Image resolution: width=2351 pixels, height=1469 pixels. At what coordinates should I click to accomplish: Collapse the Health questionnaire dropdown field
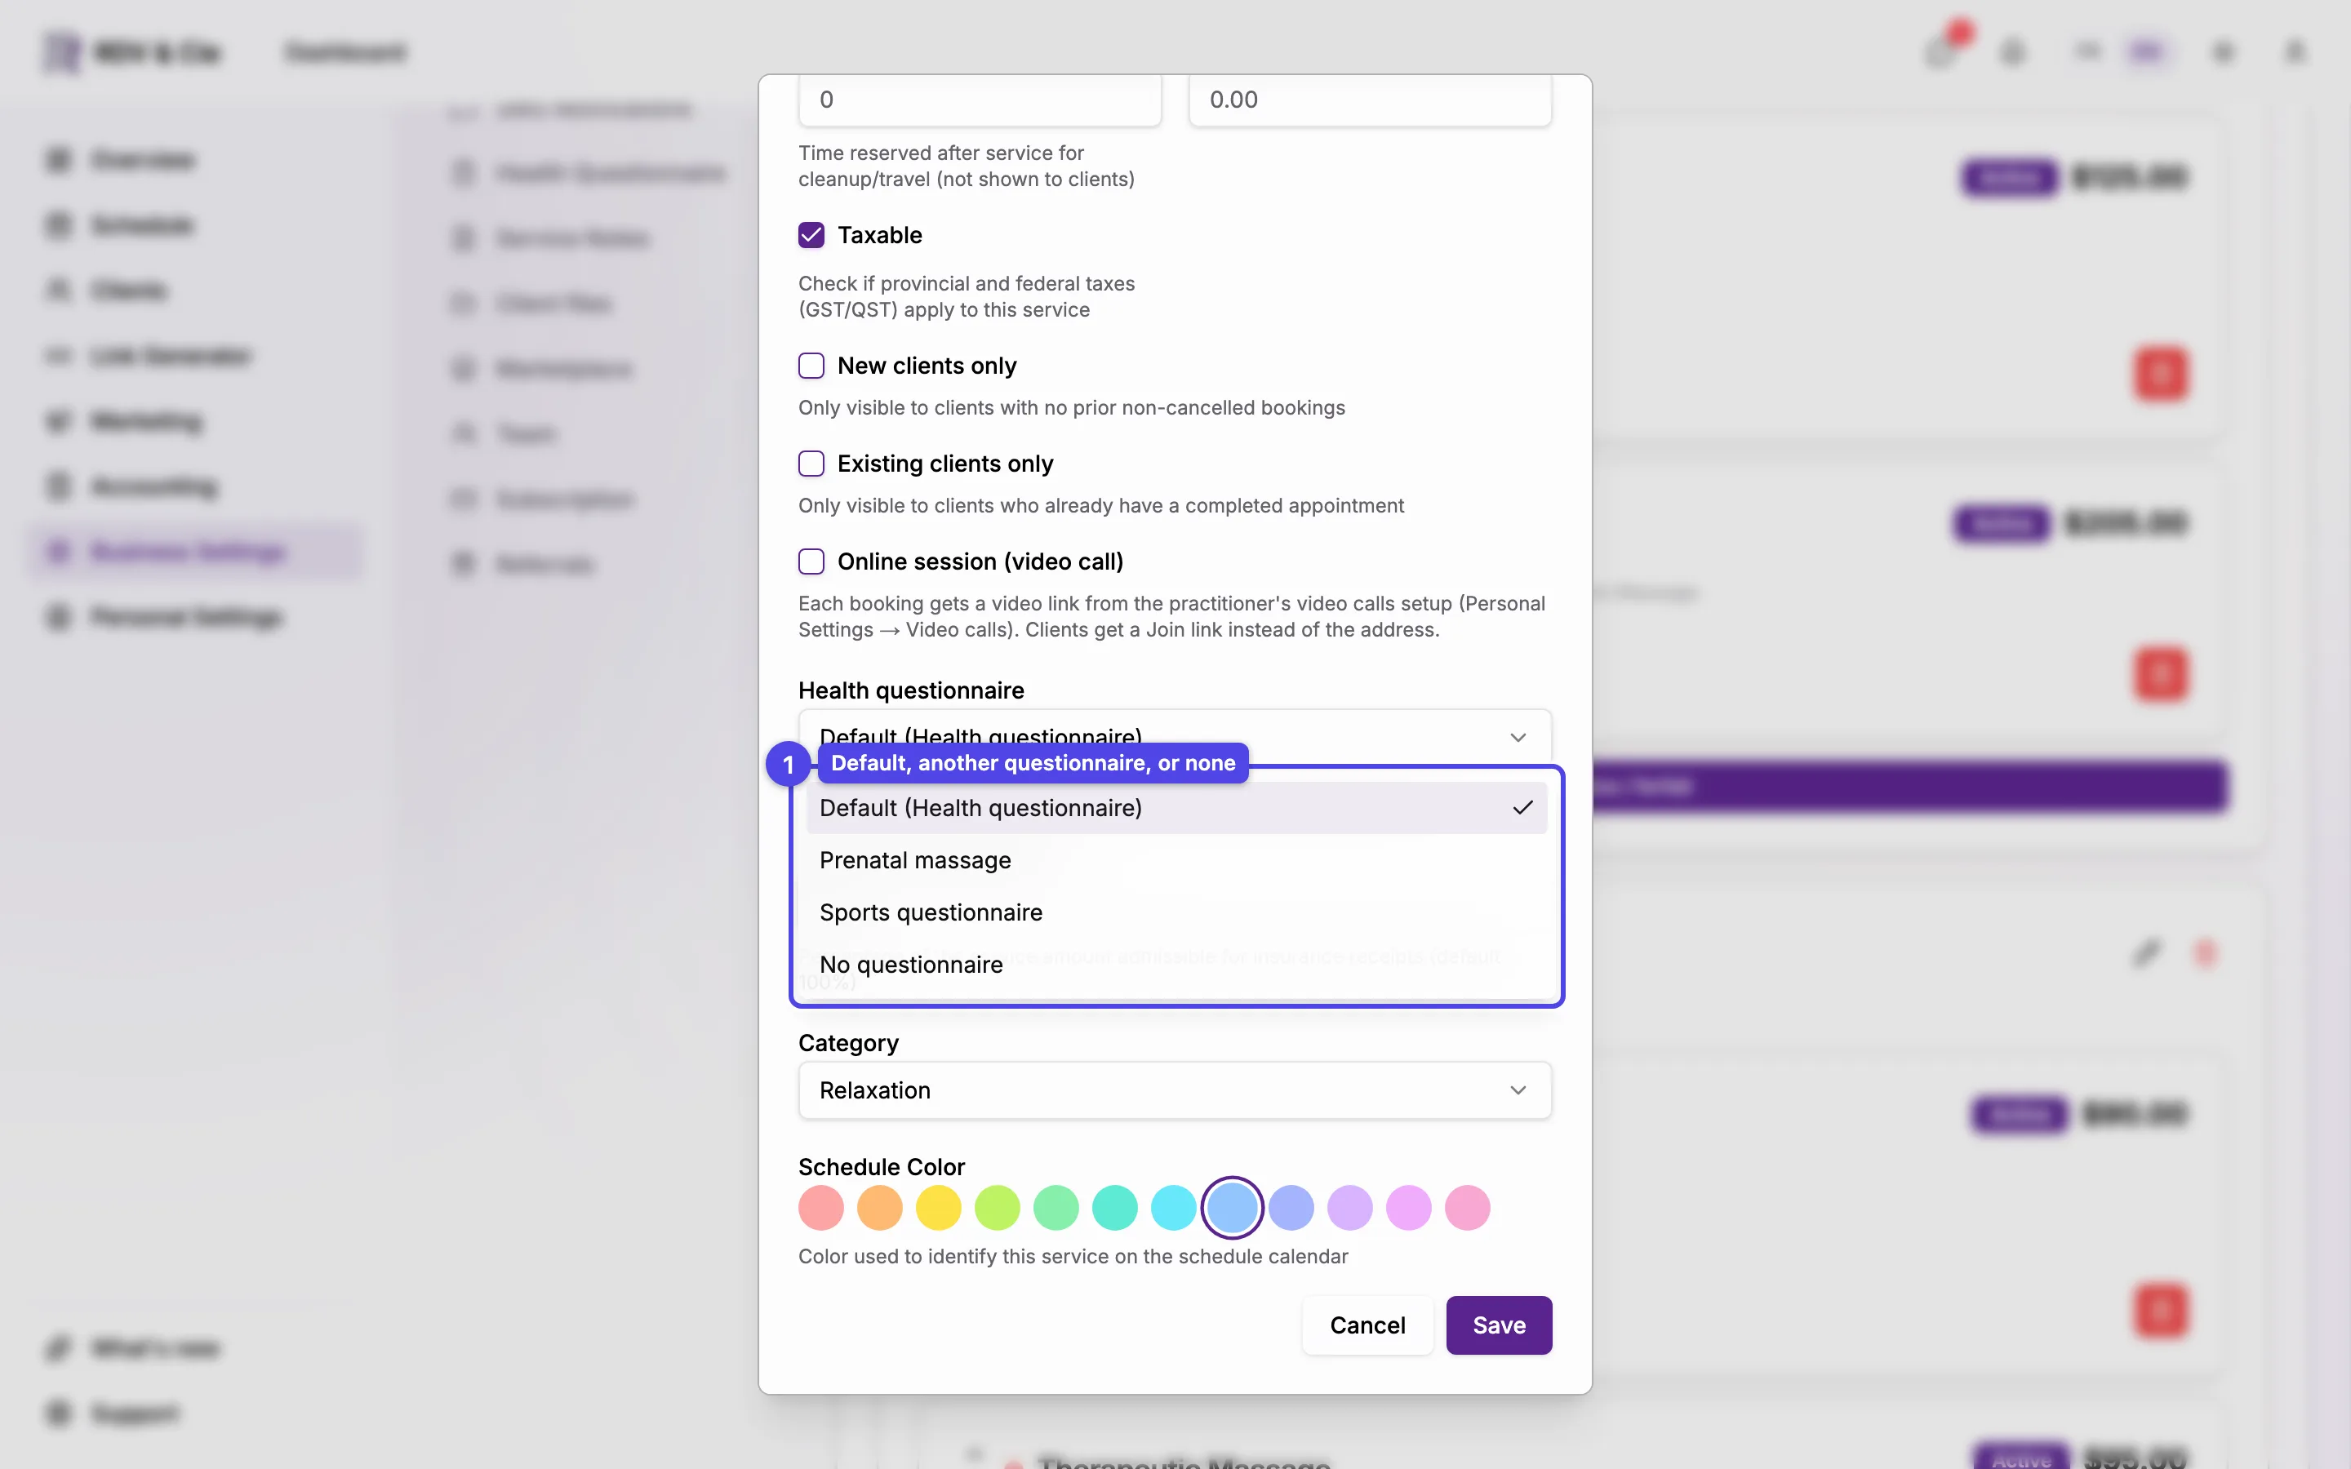point(1175,736)
